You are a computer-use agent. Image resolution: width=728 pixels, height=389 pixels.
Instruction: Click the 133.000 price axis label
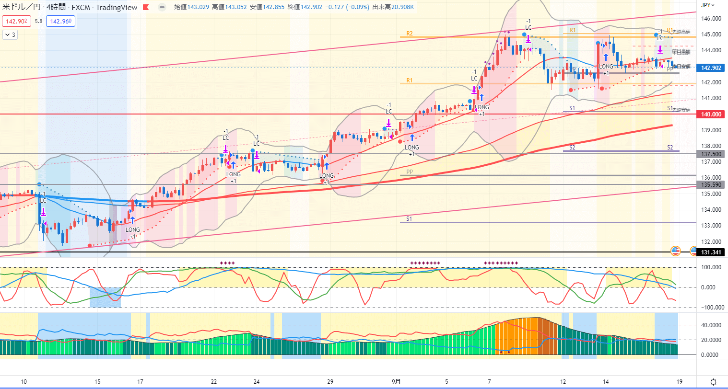tap(711, 226)
